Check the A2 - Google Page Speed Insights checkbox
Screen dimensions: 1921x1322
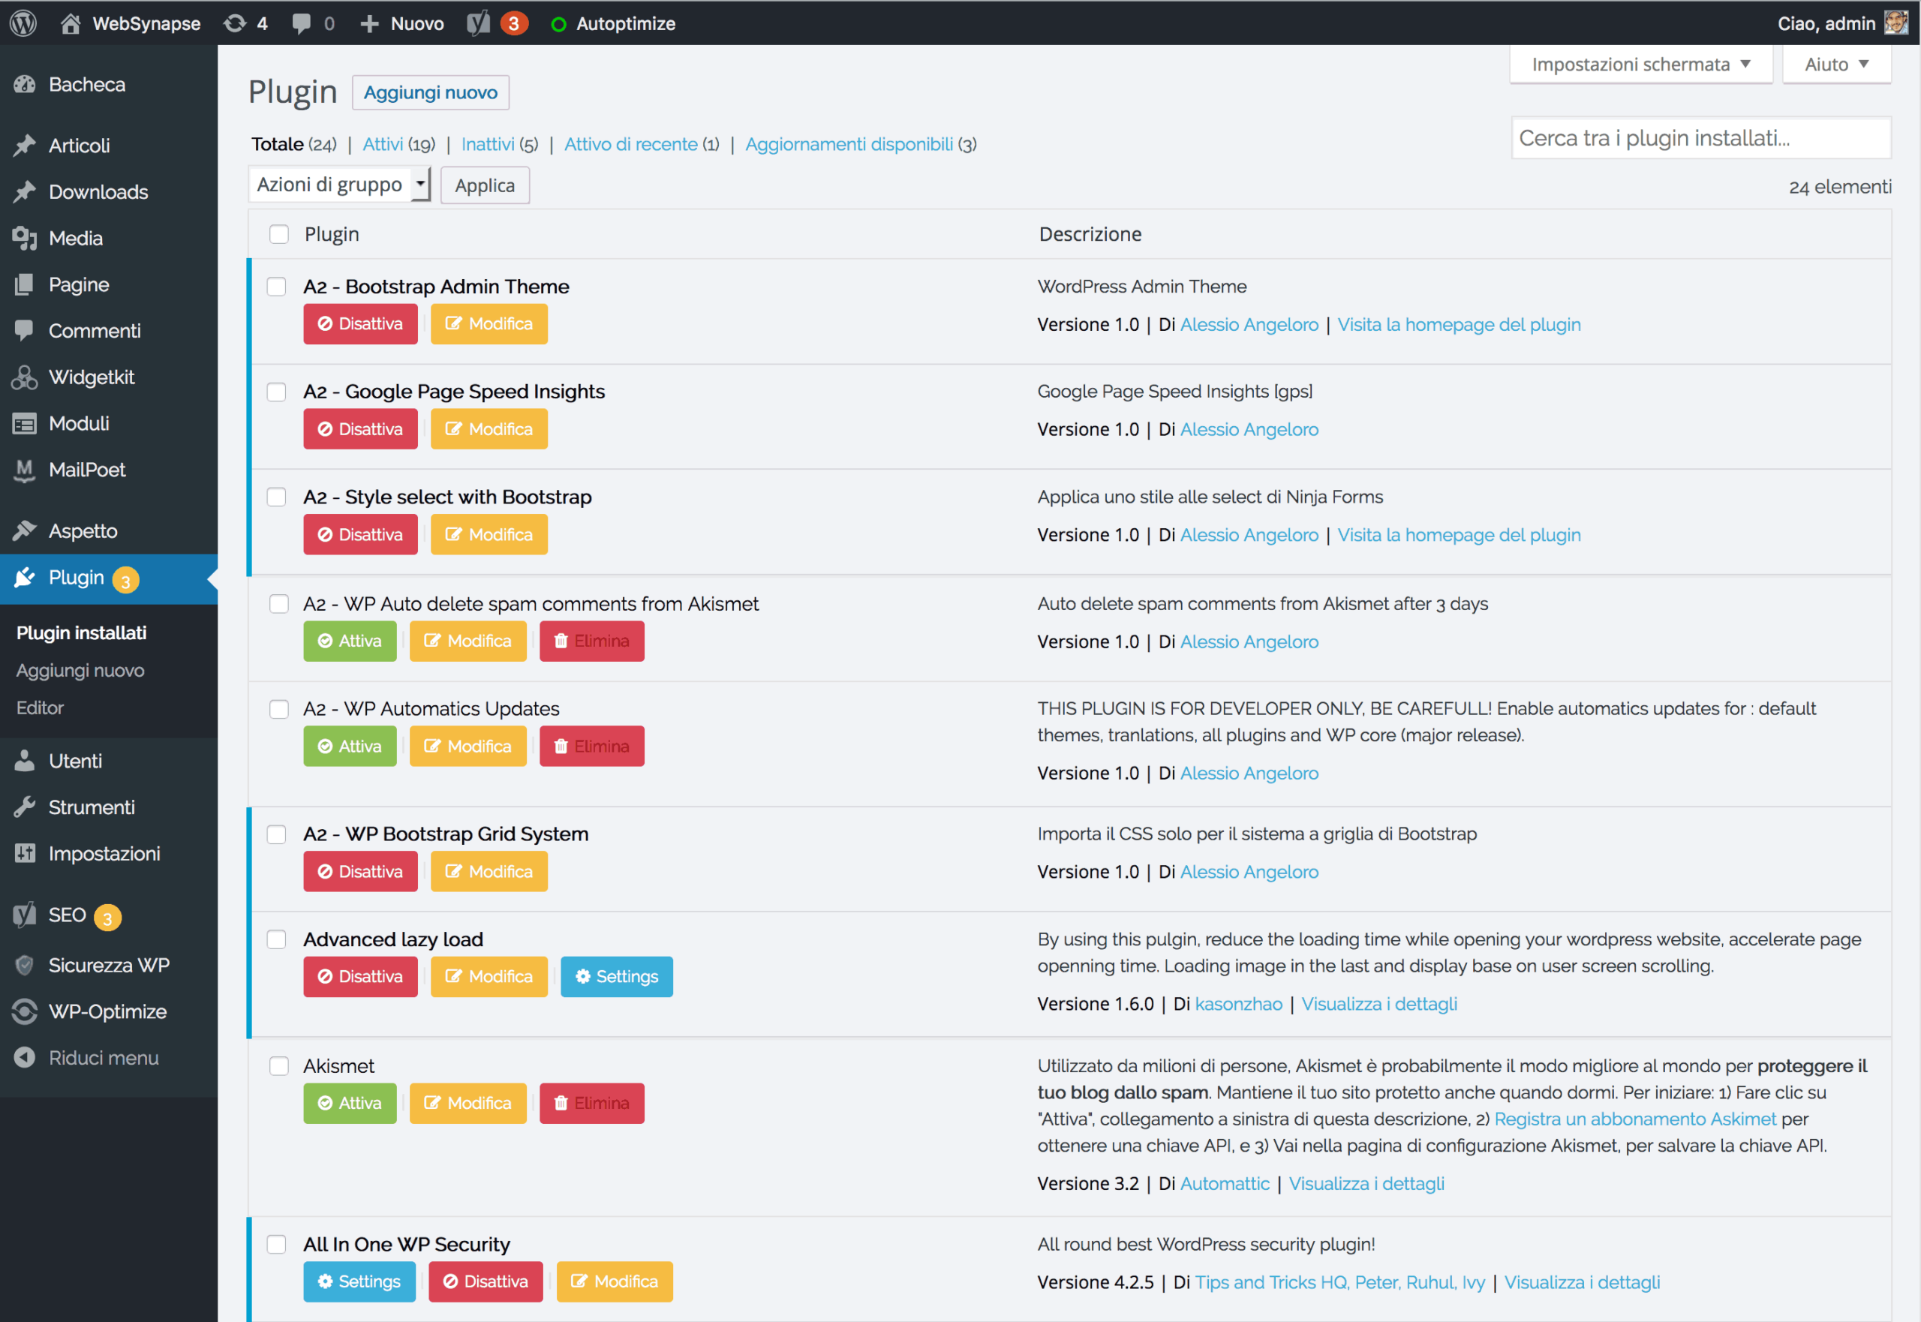coord(277,392)
